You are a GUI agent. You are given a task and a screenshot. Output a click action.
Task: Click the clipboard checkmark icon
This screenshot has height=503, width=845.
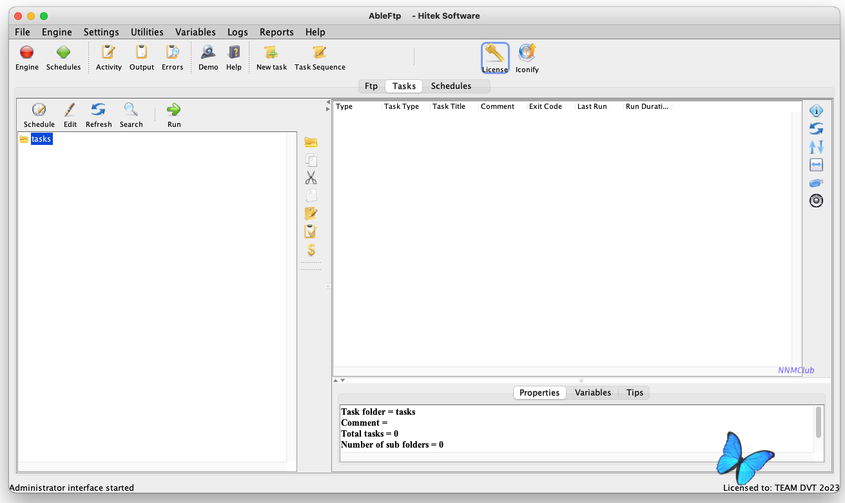311,232
